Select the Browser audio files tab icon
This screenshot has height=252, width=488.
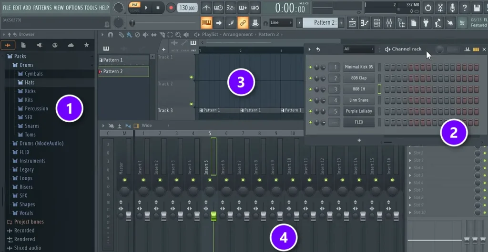8,45
